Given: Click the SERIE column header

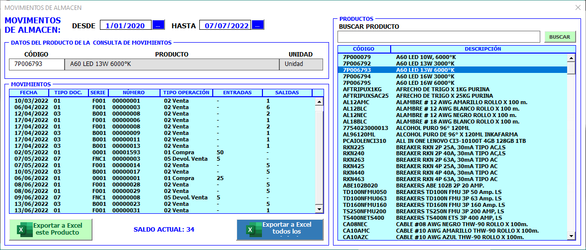Looking at the screenshot, I should (x=99, y=93).
